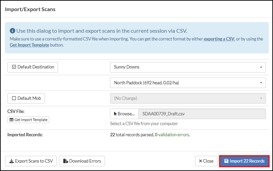Click the SDAA00739_Draft.csv file field
This screenshot has width=273, height=171.
tap(202, 114)
